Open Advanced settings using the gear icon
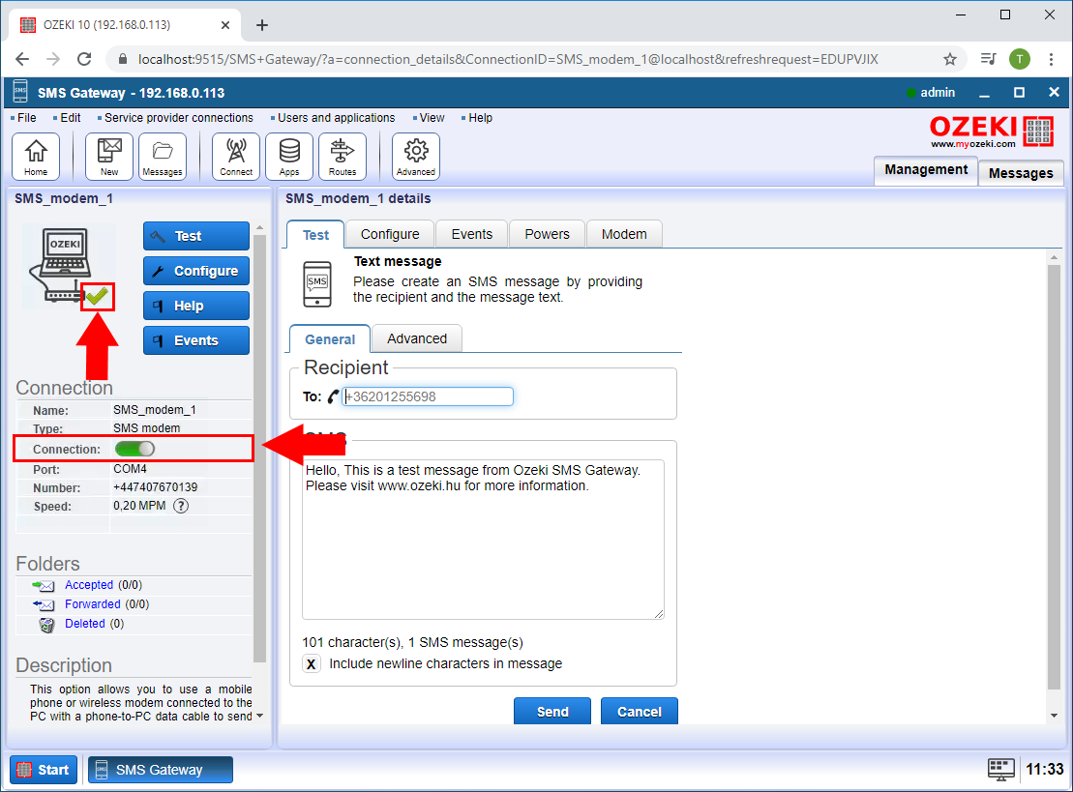This screenshot has width=1073, height=792. tap(415, 155)
